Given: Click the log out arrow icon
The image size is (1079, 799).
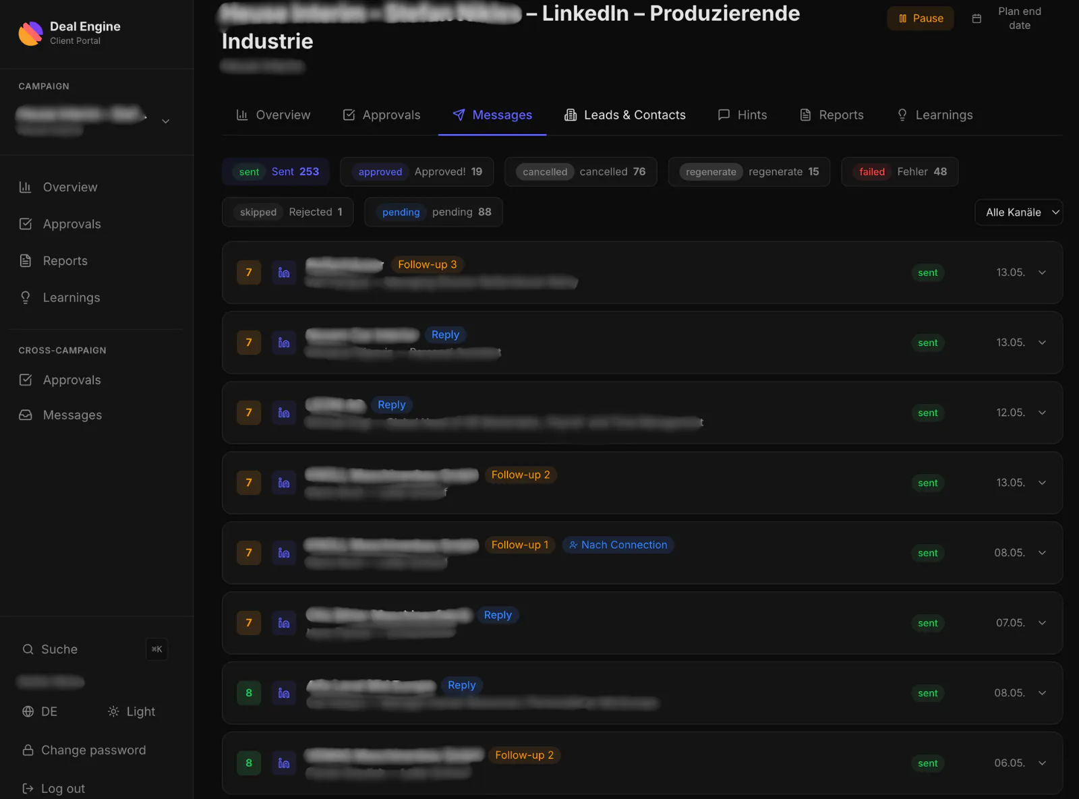Looking at the screenshot, I should pyautogui.click(x=28, y=788).
